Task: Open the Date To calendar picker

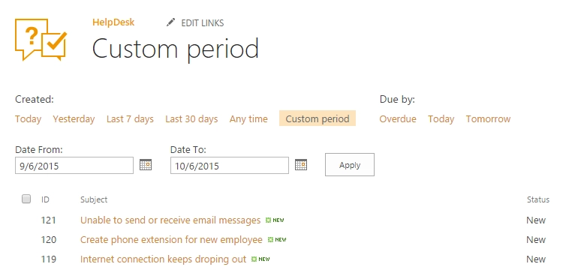Action: click(301, 164)
